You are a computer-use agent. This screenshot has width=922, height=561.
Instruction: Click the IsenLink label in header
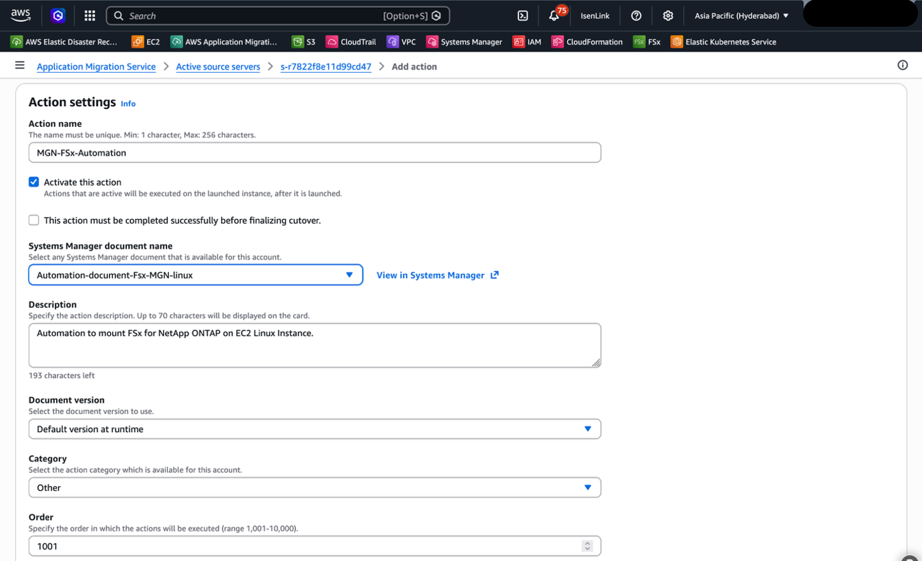[x=595, y=15]
